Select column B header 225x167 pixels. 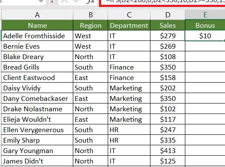91,15
